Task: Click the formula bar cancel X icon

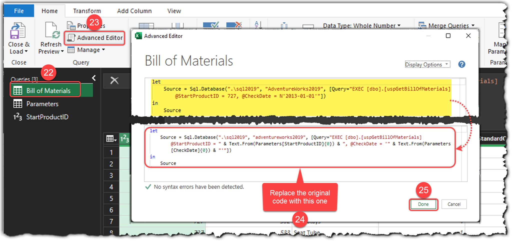Action: pyautogui.click(x=114, y=81)
